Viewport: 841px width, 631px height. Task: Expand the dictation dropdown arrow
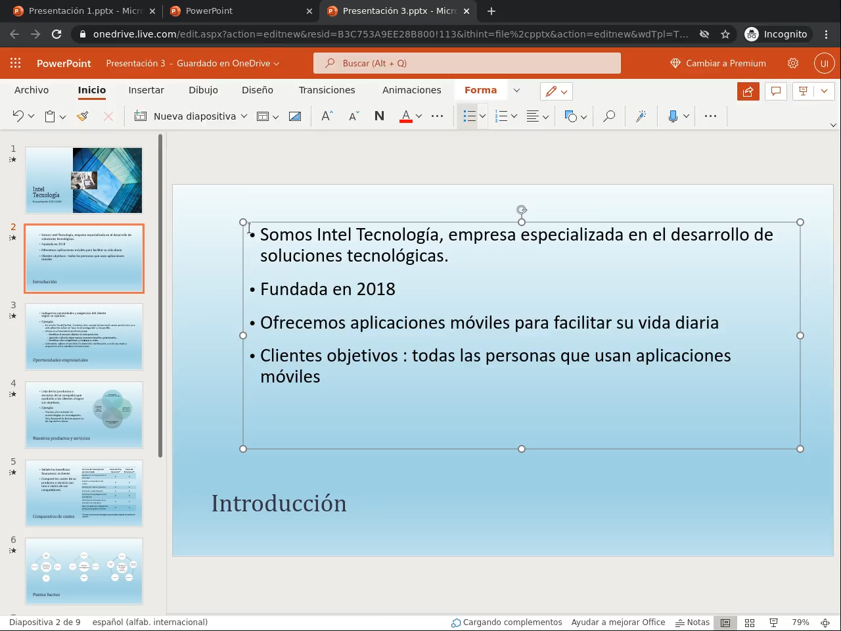(x=686, y=116)
